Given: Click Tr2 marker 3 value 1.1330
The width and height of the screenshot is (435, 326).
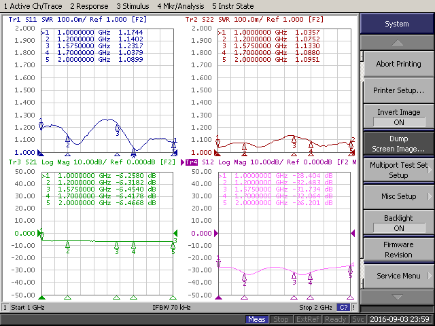Looking at the screenshot, I should (307, 46).
